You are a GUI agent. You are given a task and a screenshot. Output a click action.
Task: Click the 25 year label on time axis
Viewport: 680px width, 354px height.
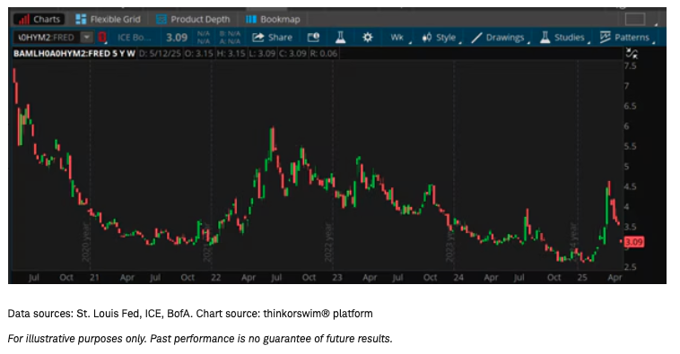coord(582,277)
